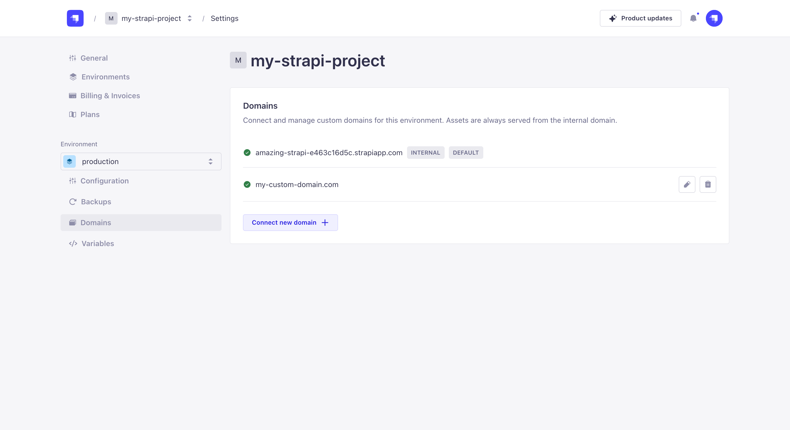The image size is (790, 430).
Task: Expand the my-strapi-project switcher arrows
Action: 189,18
